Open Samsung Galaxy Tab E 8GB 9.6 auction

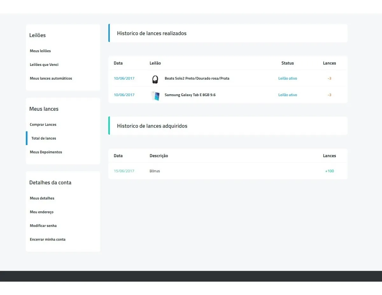tap(190, 95)
